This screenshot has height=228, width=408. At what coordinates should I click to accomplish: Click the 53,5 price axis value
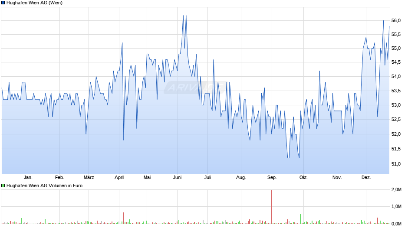(396, 91)
